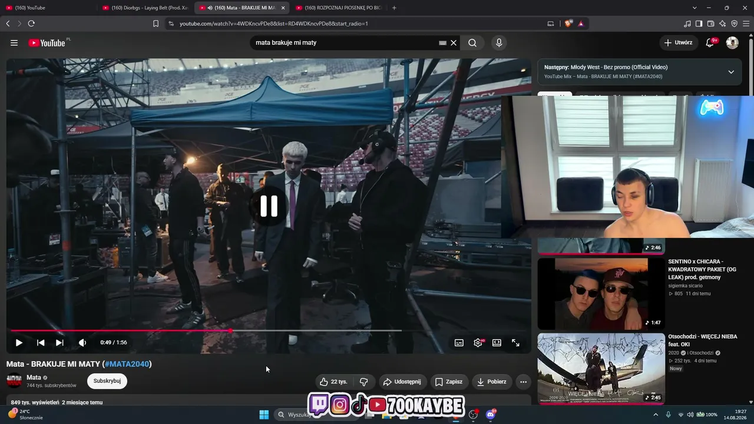The height and width of the screenshot is (424, 754).
Task: Play the paused video
Action: tap(19, 343)
